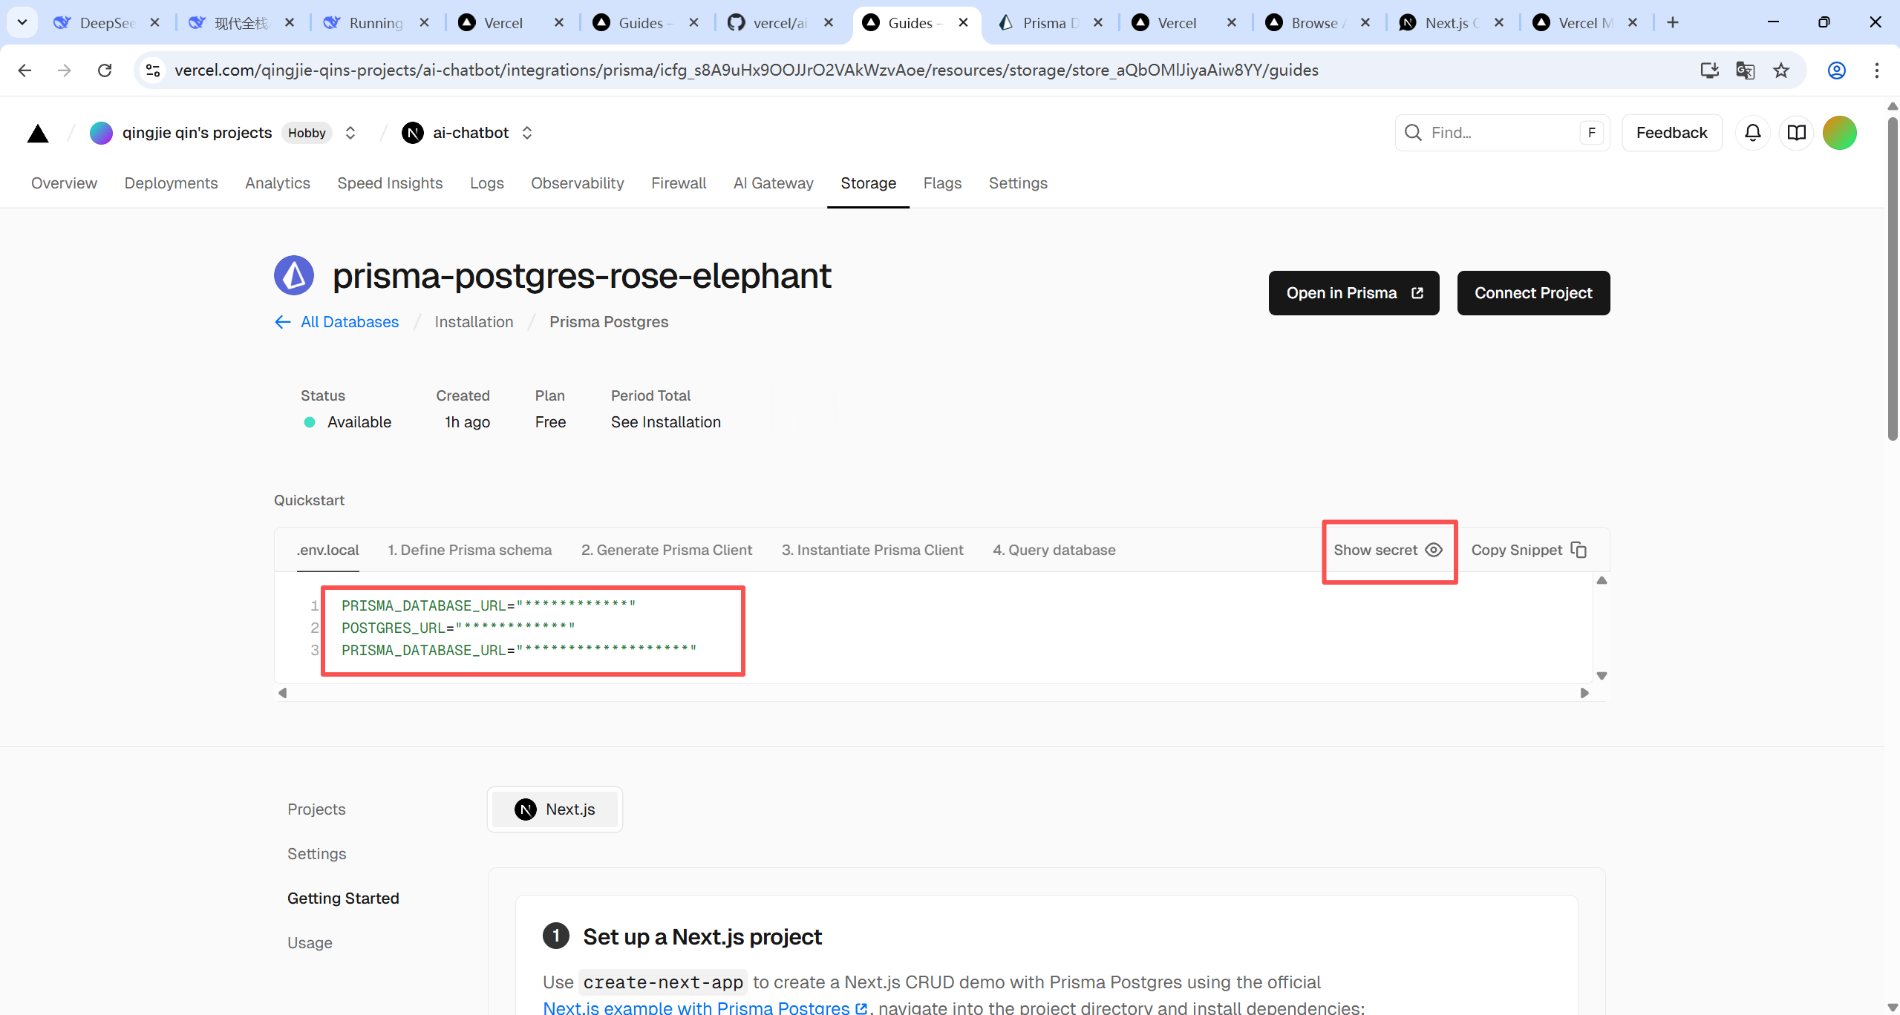1900x1015 pixels.
Task: Click the ai-chatbot project Next.js icon
Action: pos(412,133)
